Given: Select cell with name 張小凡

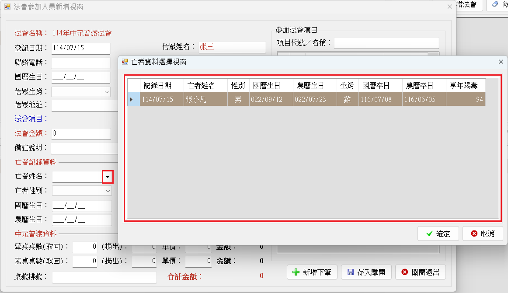Looking at the screenshot, I should tap(205, 99).
